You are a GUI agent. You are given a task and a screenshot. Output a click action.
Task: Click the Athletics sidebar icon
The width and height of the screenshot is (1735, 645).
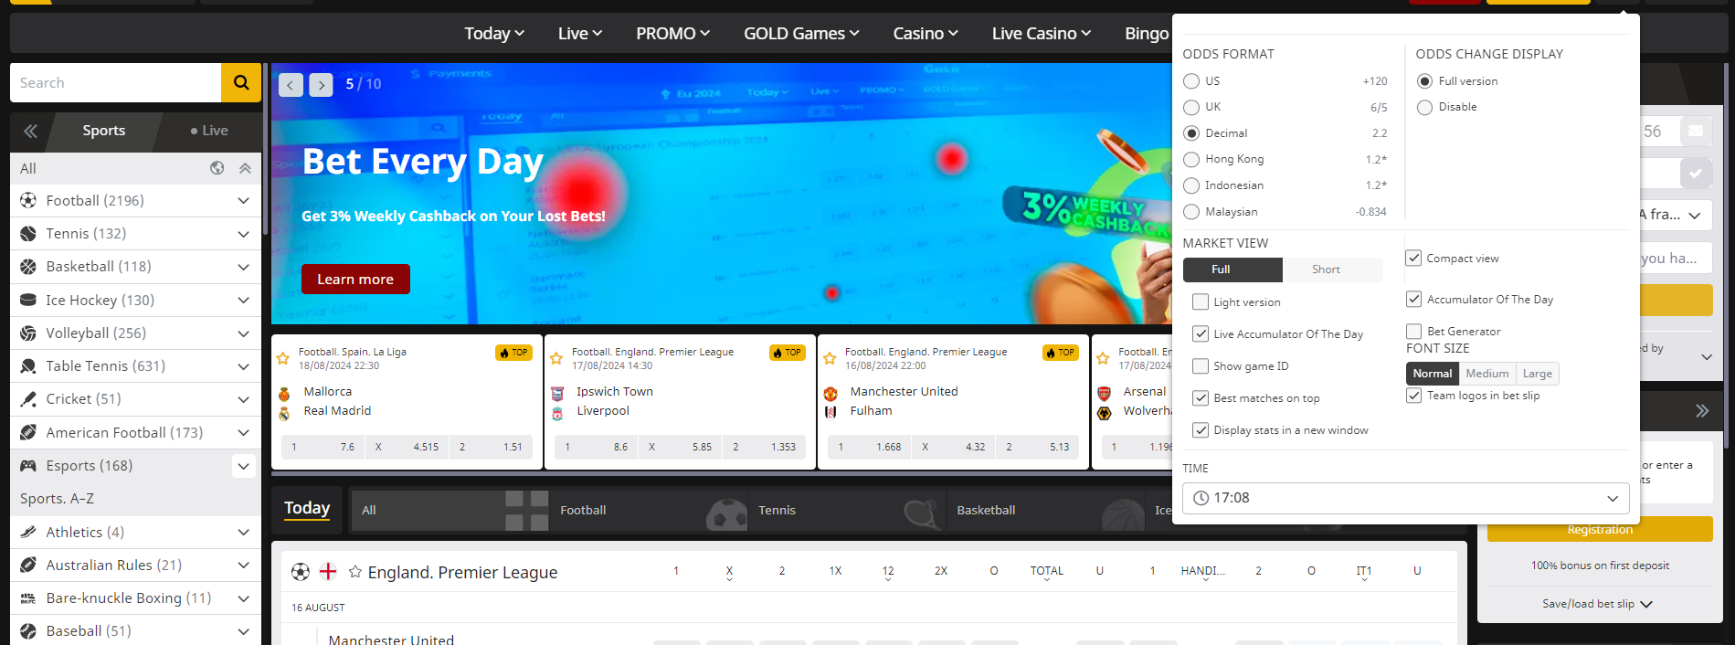[28, 532]
